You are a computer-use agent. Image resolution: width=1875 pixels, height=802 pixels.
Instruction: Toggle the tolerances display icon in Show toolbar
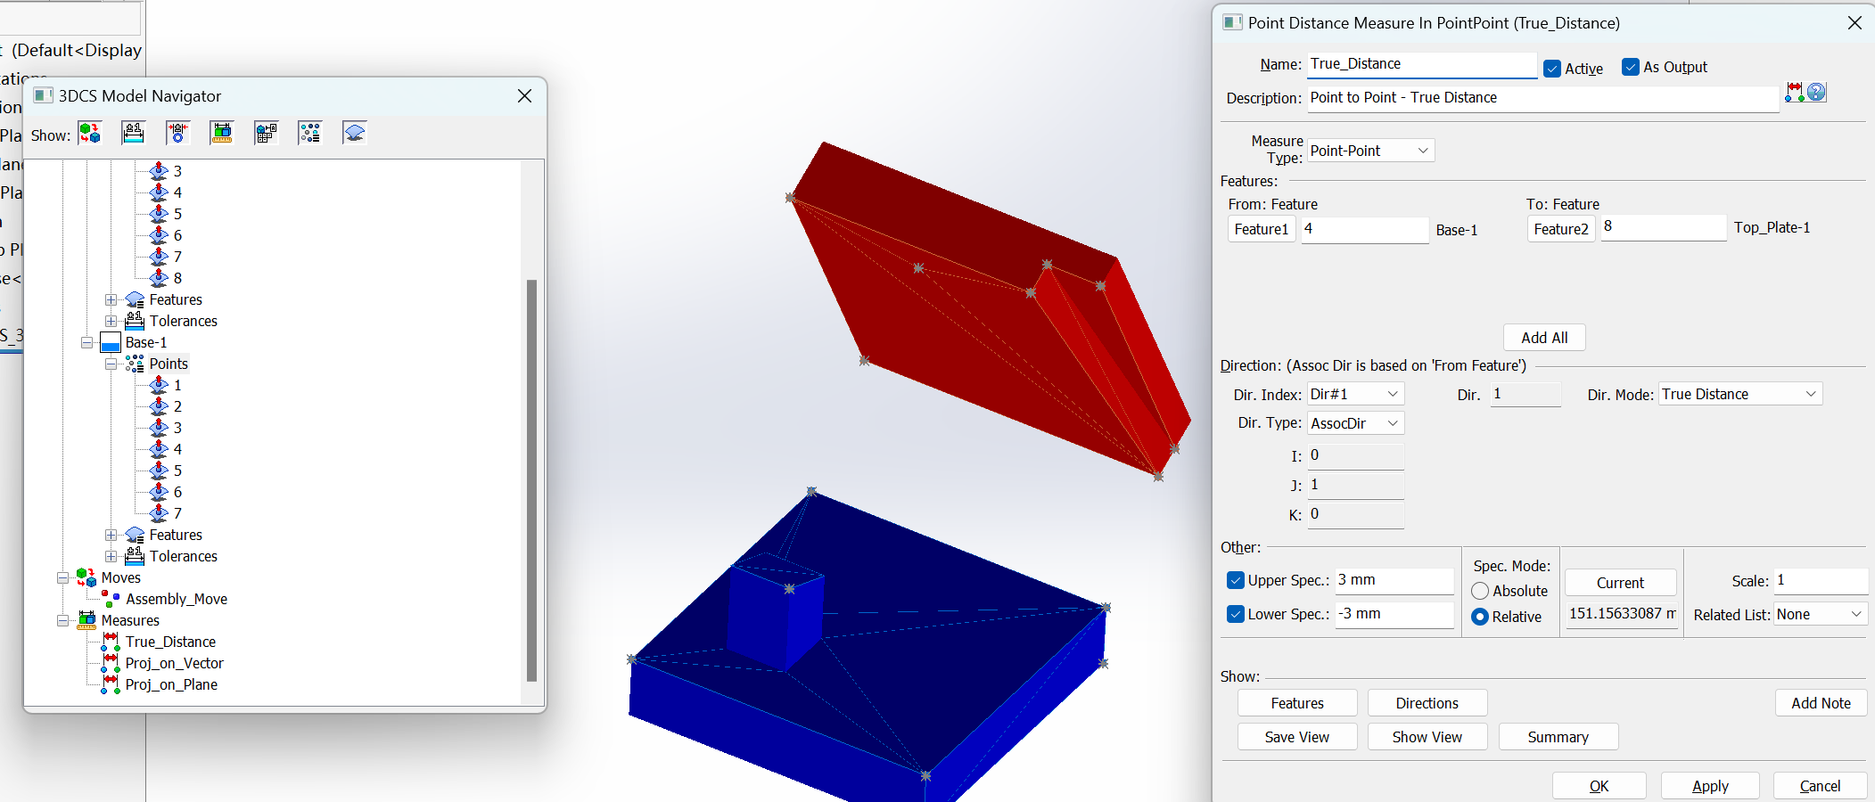(x=135, y=133)
